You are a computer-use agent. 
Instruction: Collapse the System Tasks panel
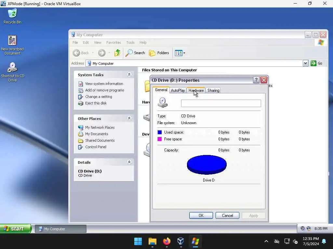point(129,75)
